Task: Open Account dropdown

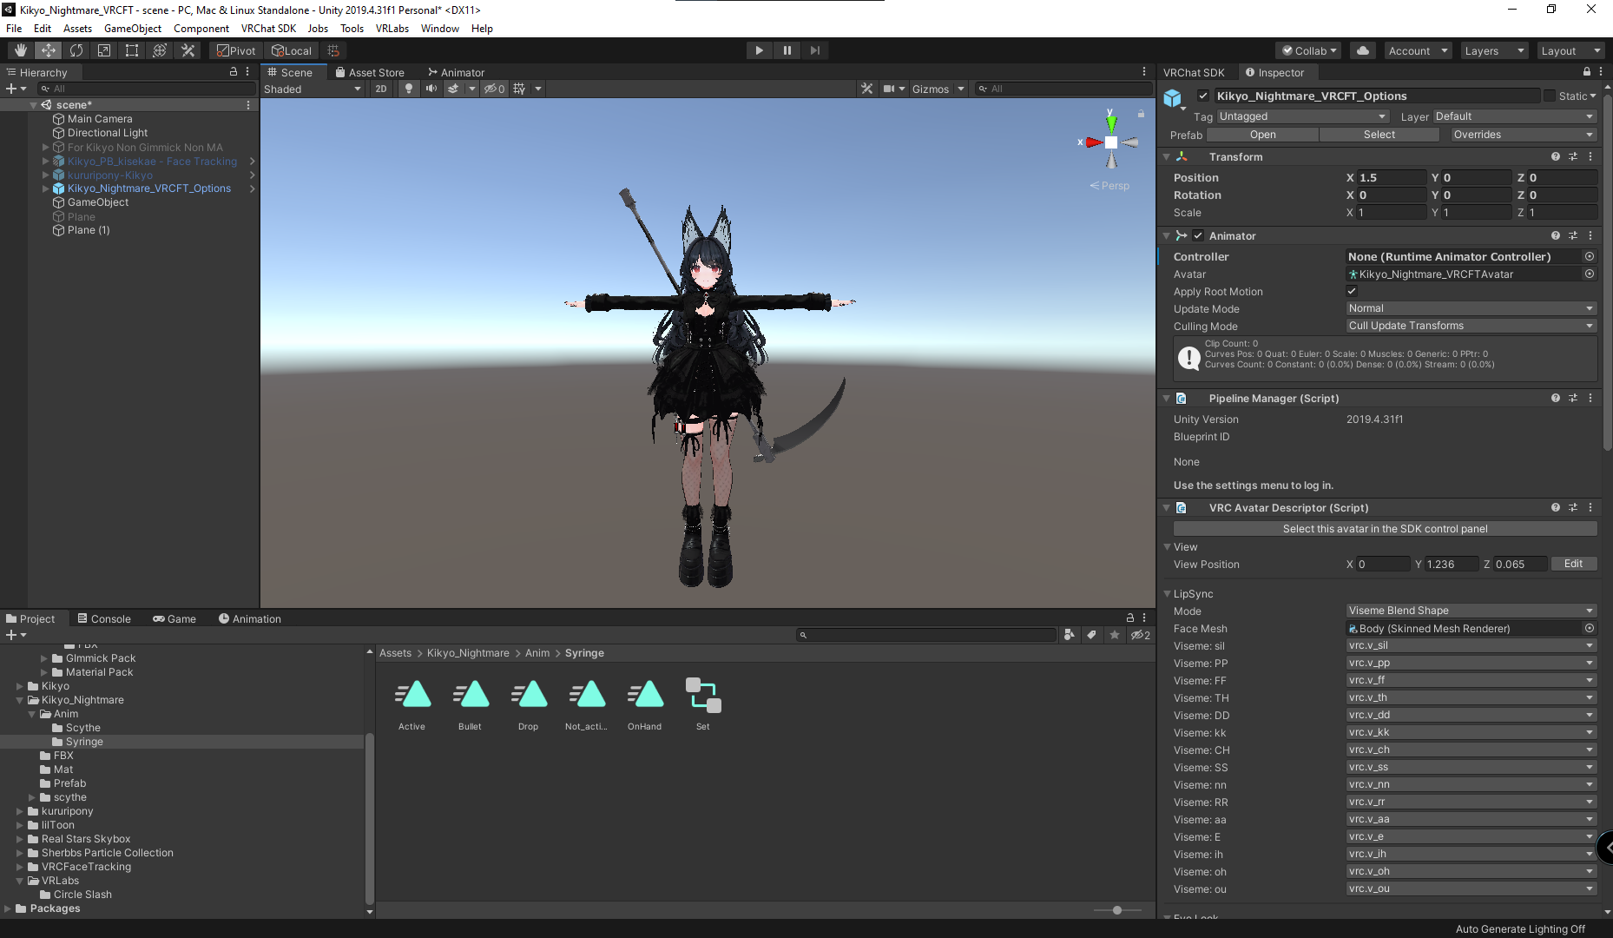Action: pyautogui.click(x=1418, y=50)
